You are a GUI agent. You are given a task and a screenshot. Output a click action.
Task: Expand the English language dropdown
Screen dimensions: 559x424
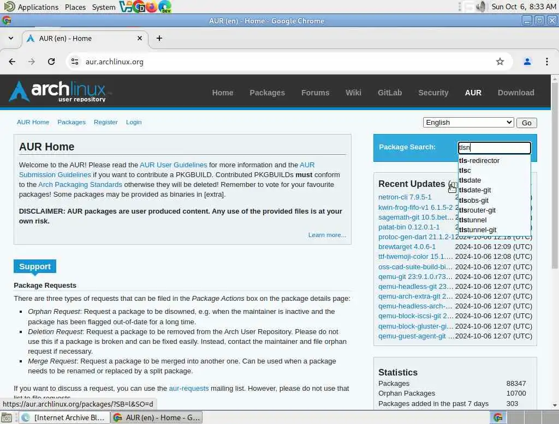pyautogui.click(x=468, y=123)
